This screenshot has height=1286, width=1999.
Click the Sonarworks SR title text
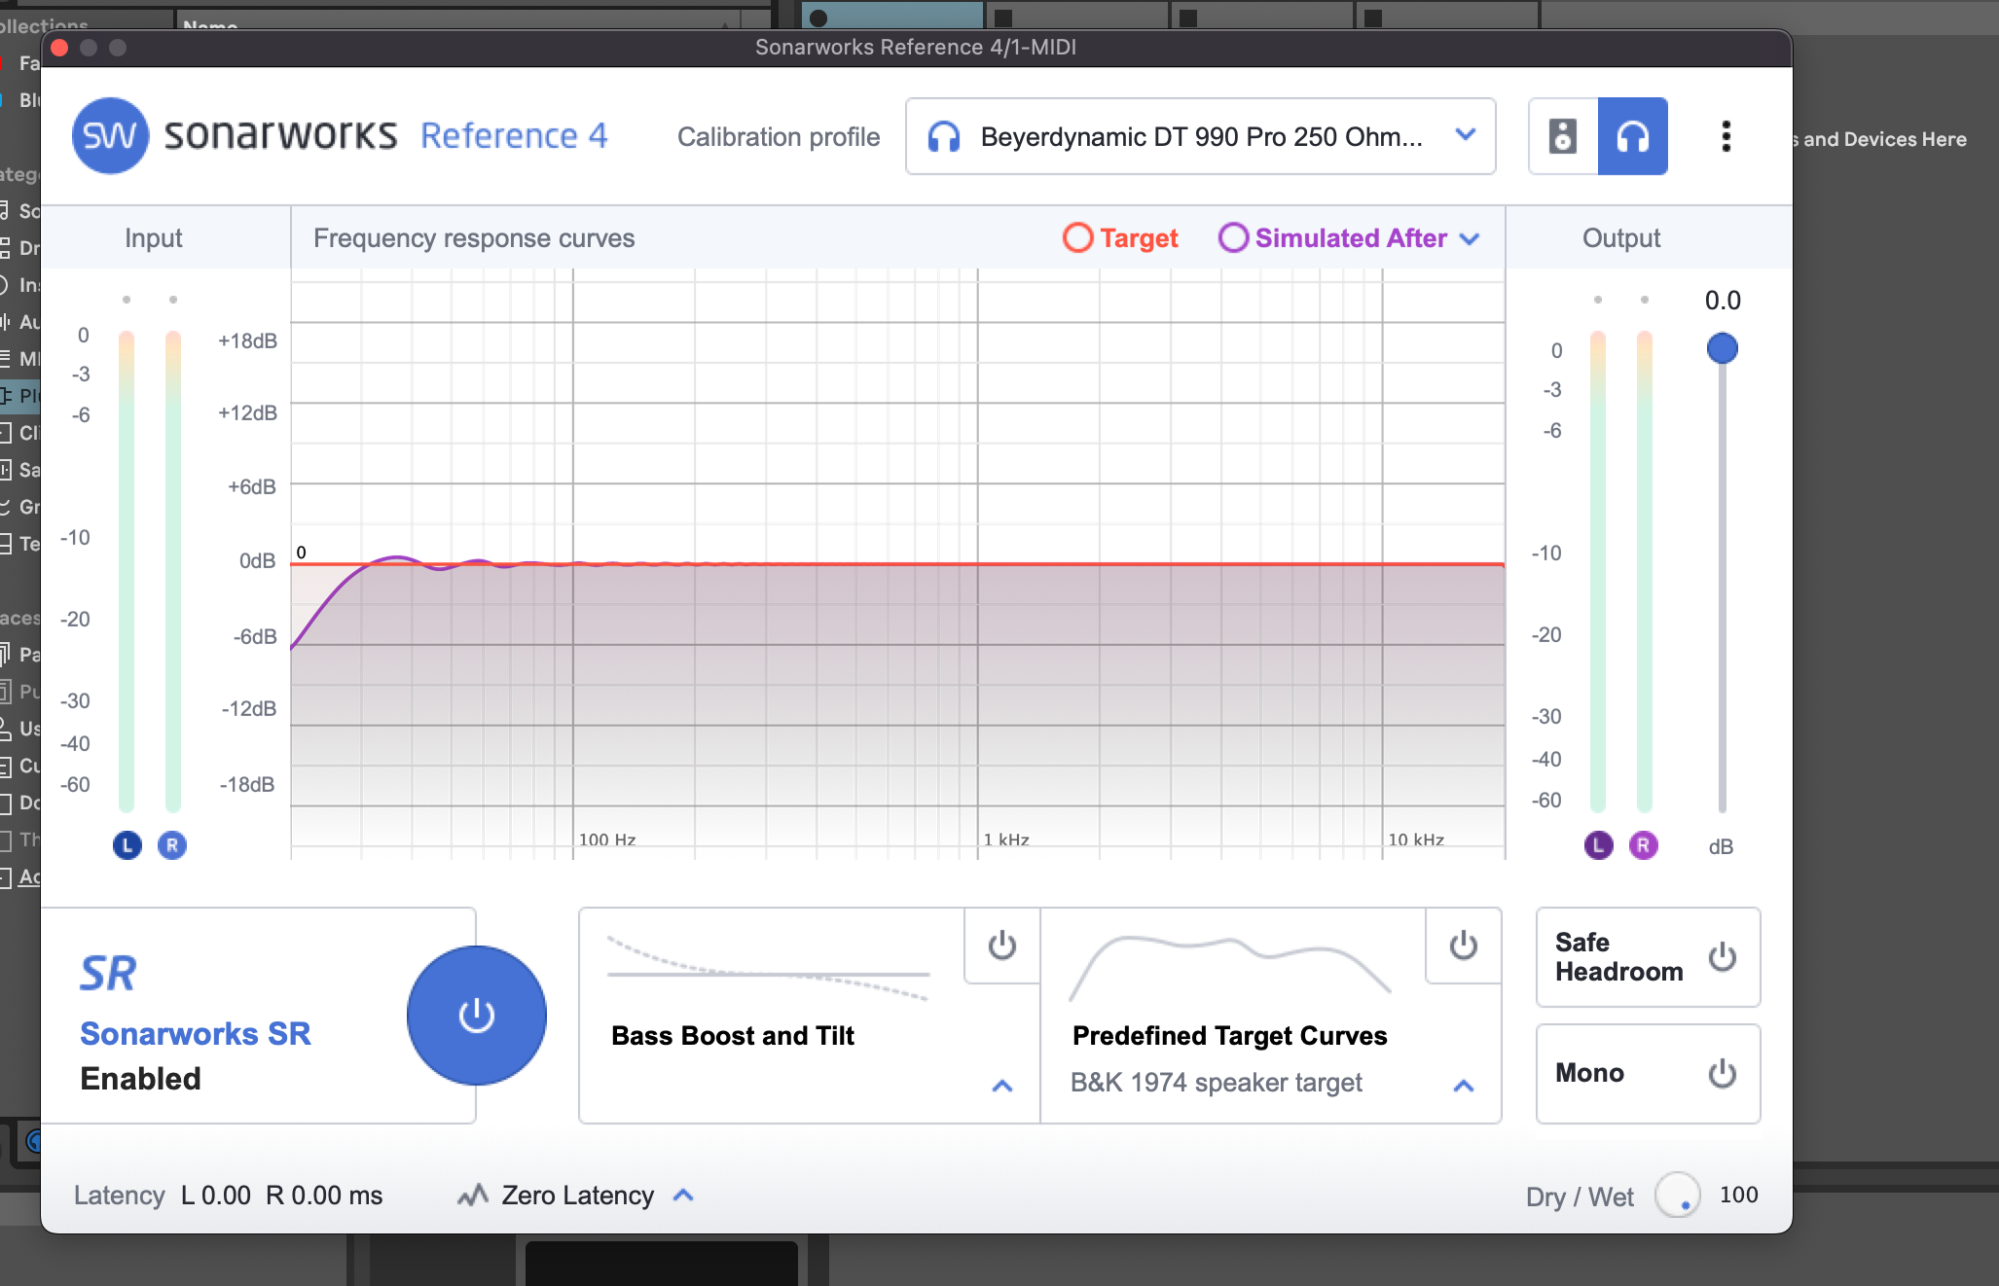196,1034
